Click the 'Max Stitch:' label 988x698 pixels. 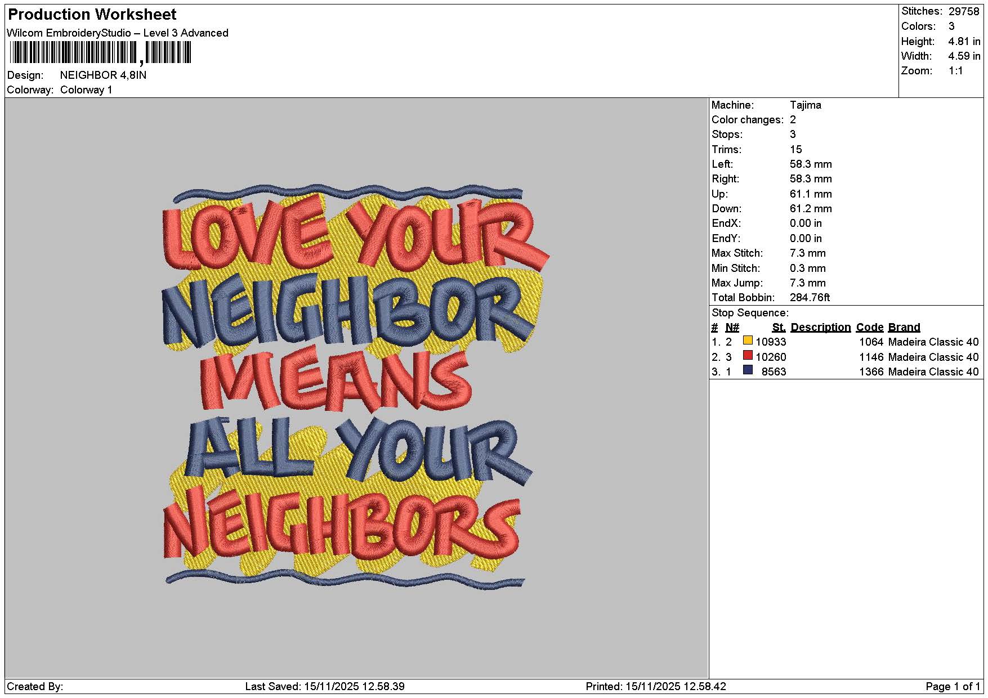click(x=737, y=253)
